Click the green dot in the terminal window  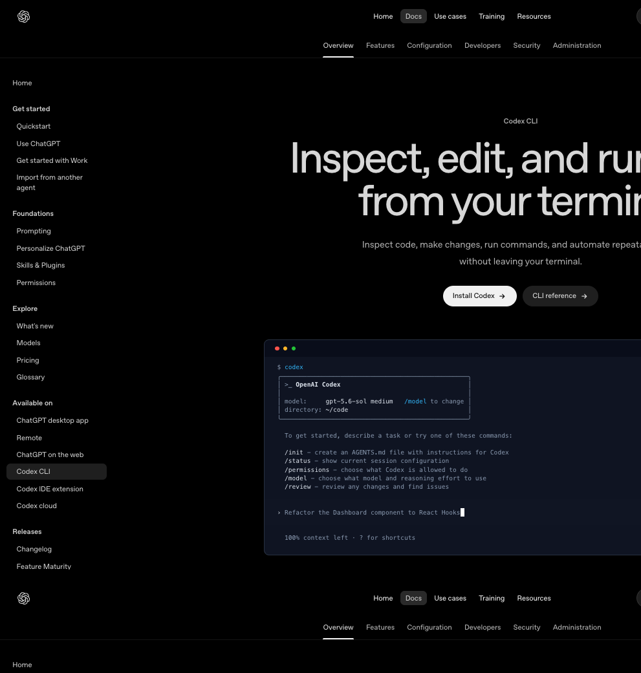(294, 348)
